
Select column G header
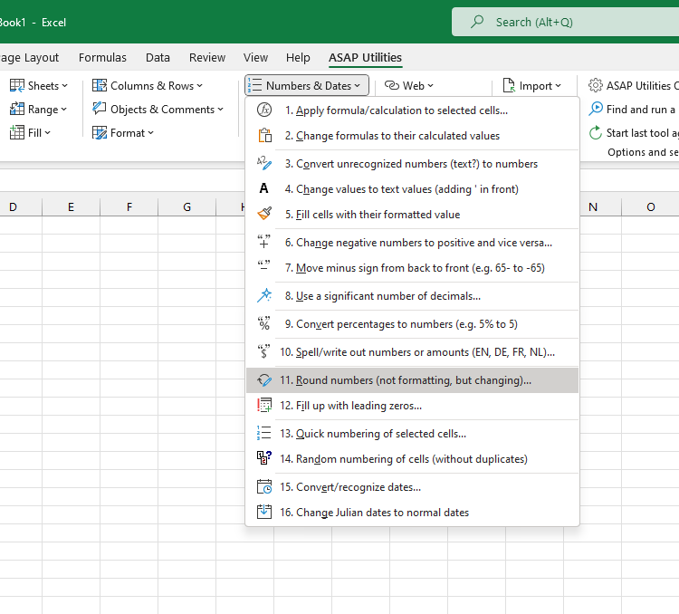tap(186, 206)
